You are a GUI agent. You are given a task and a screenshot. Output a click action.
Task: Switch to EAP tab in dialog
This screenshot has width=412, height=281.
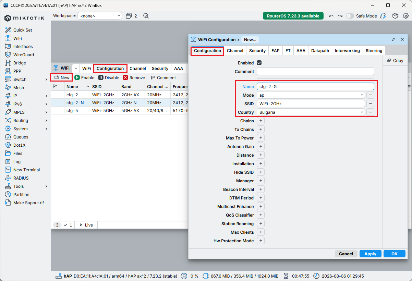[276, 50]
